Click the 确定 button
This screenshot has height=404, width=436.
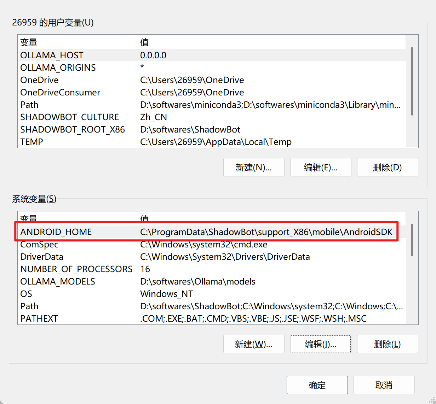click(x=317, y=385)
